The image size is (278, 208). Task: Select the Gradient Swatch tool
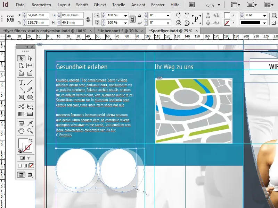point(21,114)
